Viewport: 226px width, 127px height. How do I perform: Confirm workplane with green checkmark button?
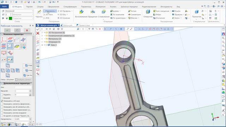click(7, 30)
